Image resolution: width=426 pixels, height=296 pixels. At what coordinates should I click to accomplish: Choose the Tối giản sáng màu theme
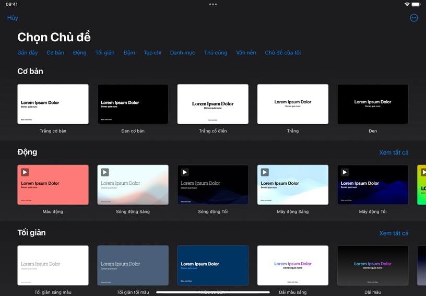coord(53,265)
